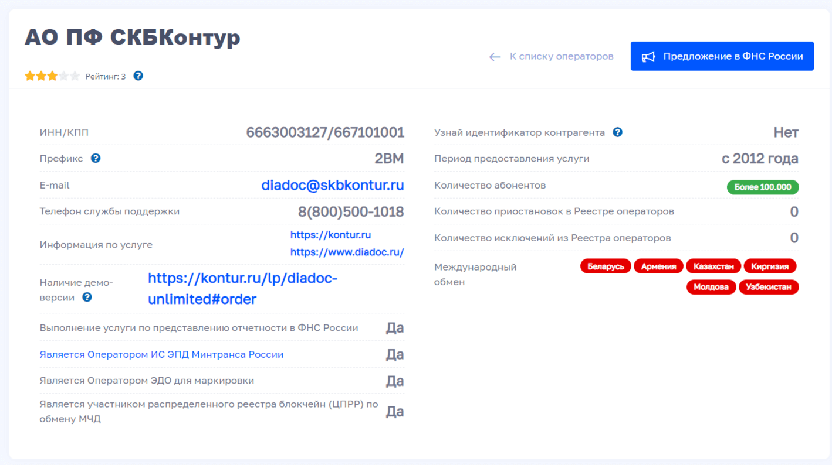Viewport: 832px width, 465px height.
Task: Click the Информация по услуге label
Action: coord(96,244)
